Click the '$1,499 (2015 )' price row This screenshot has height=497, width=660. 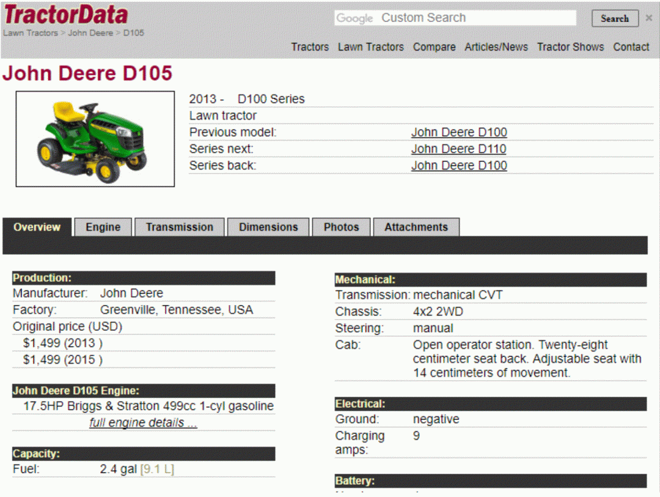point(63,359)
